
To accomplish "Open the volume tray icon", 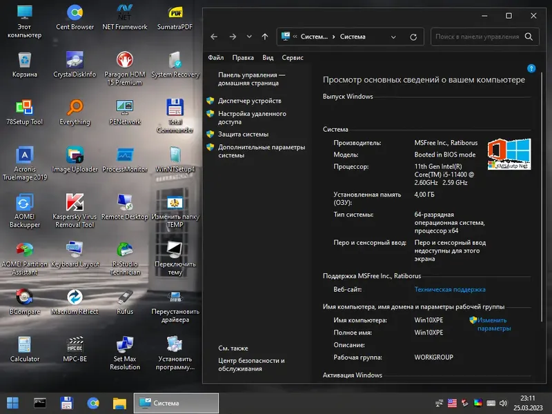I will [504, 403].
